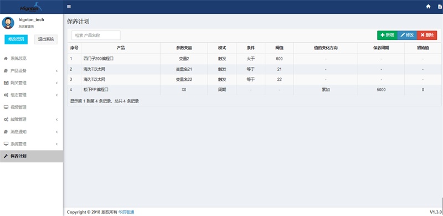Click the Hignton logo
This screenshot has height=216, width=443.
click(x=31, y=7)
